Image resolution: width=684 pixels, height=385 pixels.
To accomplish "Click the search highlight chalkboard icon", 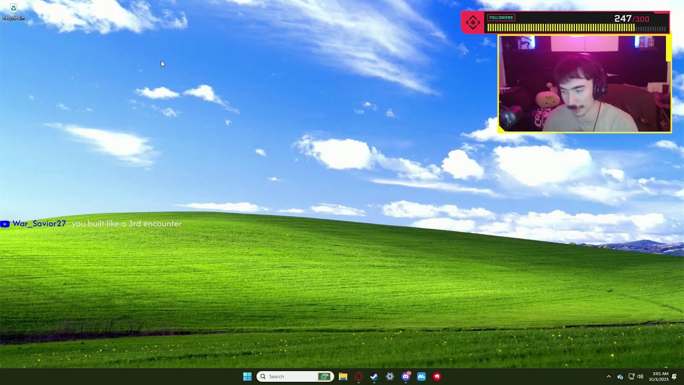I will tap(324, 376).
